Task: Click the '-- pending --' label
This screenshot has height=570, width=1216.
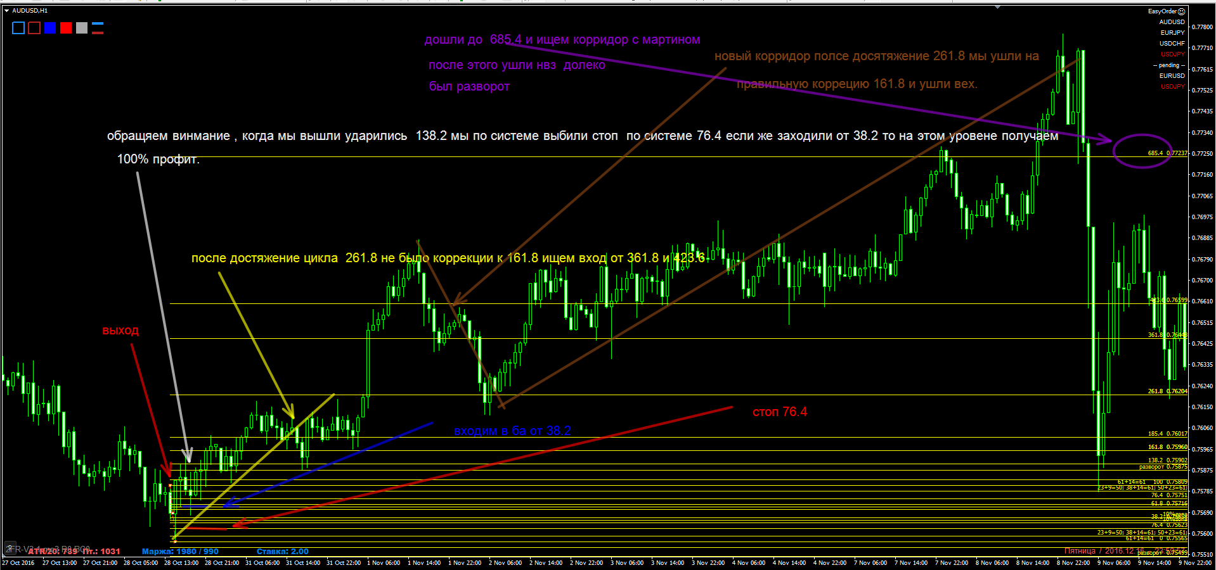Action: coord(1169,65)
